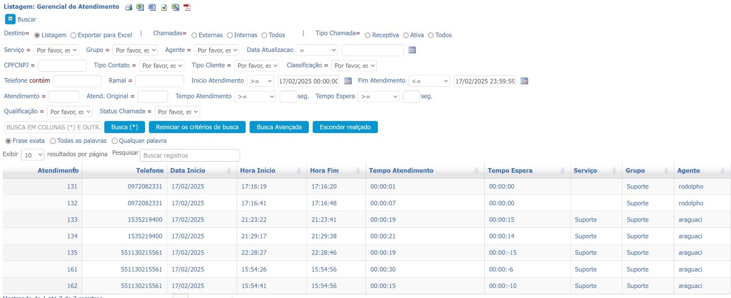Open calendar for Fim Atendimento

[524, 81]
